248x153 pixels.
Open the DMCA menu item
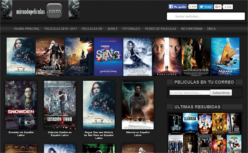211,29
